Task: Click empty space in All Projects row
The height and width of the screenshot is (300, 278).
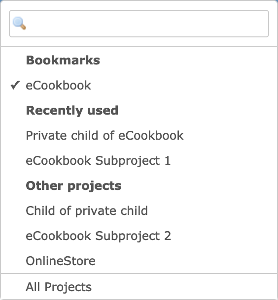Action: pos(184,287)
